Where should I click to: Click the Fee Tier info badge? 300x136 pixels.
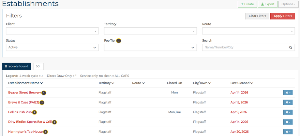pos(119,41)
